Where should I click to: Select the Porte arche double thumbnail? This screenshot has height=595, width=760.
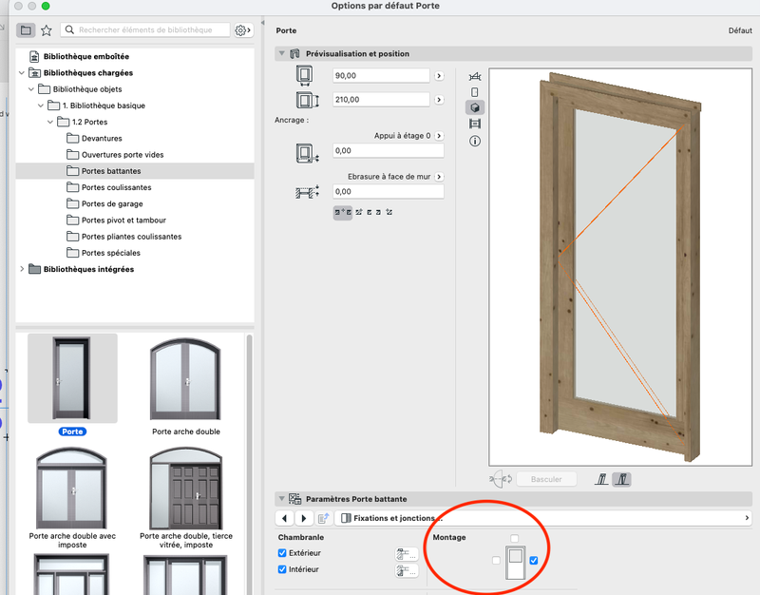tap(185, 379)
